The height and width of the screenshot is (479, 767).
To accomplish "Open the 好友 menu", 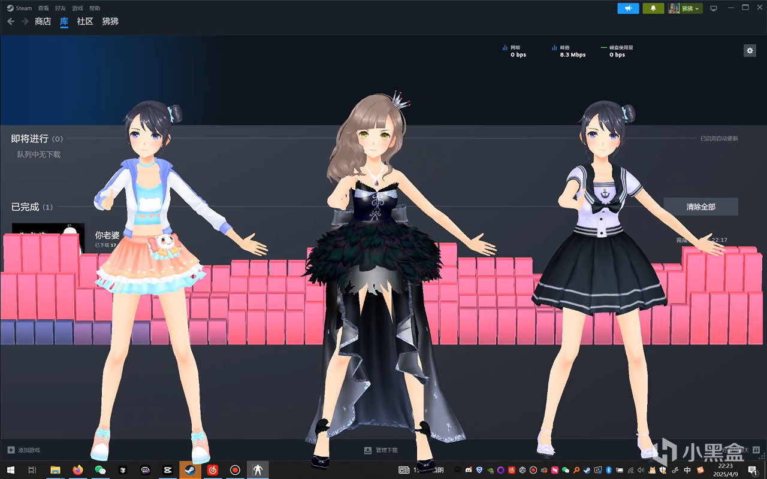I will (x=61, y=8).
